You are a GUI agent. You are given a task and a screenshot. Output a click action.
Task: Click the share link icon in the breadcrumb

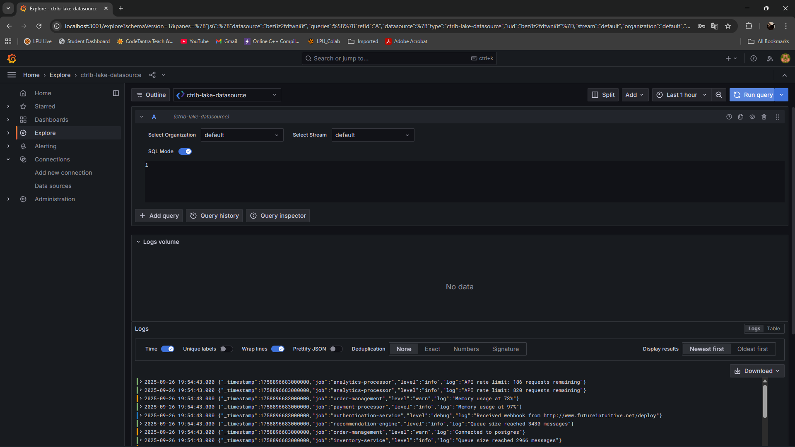pos(152,75)
